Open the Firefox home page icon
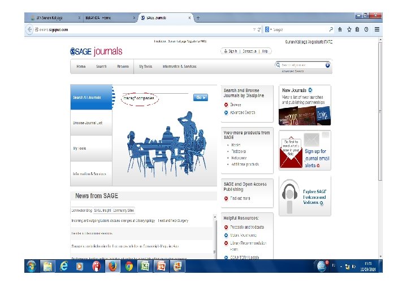The image size is (407, 305). coord(340,29)
